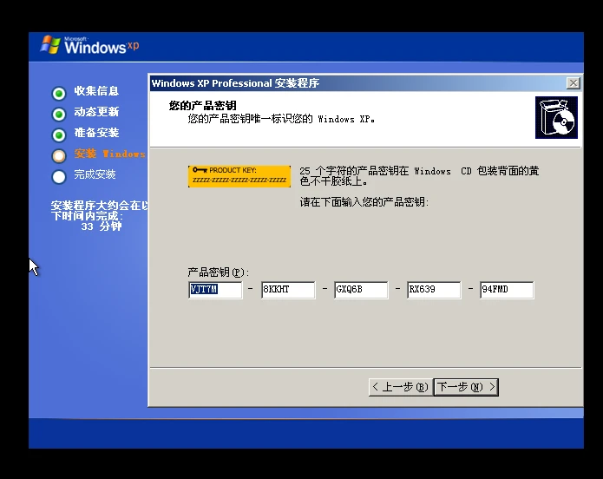603x479 pixels.
Task: Click the 产品密钥(P): label
Action: tap(218, 272)
